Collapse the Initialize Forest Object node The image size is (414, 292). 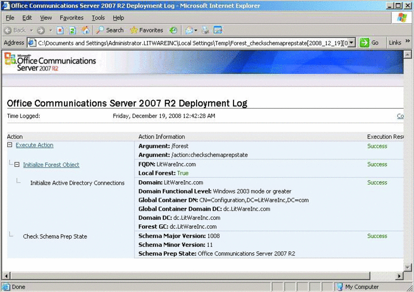[x=17, y=164]
